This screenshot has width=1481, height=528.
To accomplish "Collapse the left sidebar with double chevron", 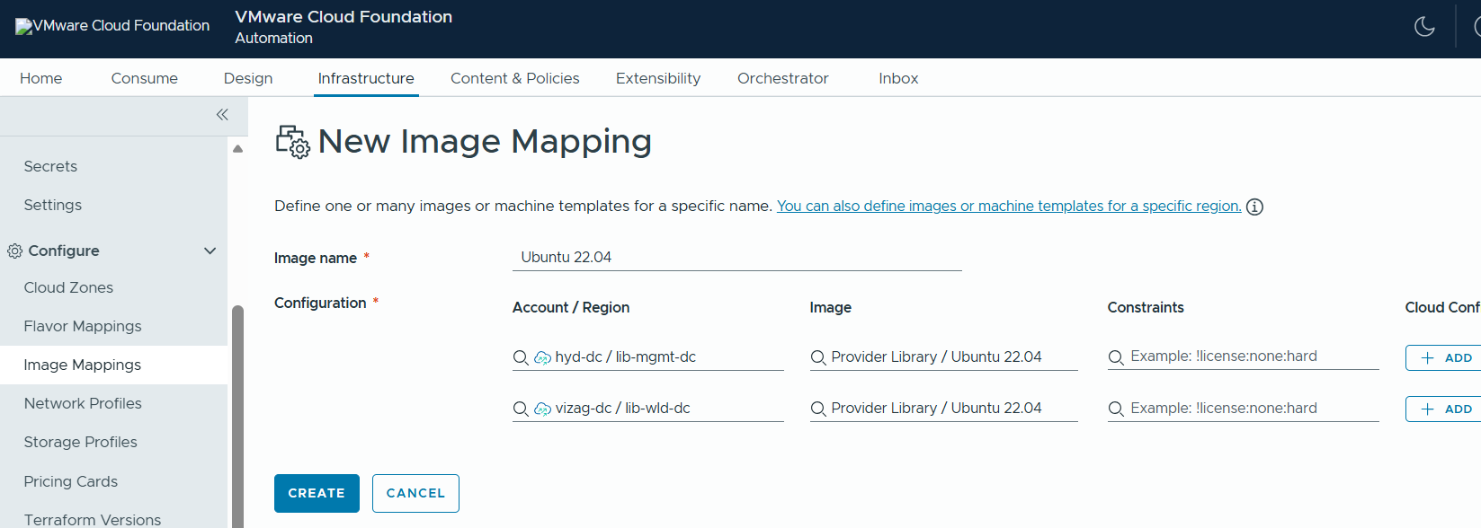I will click(x=222, y=115).
